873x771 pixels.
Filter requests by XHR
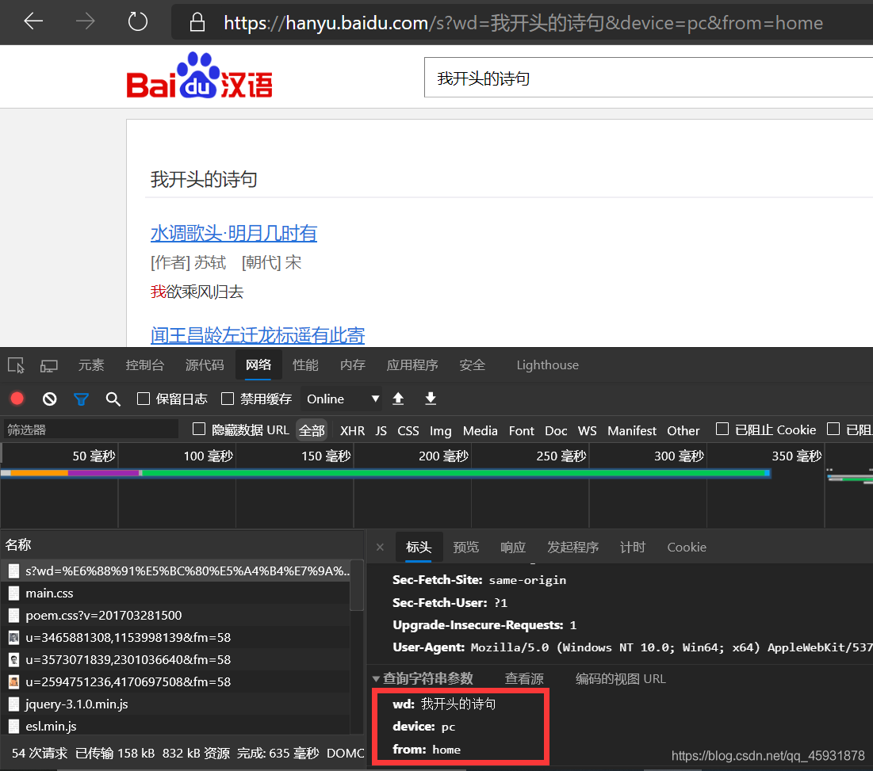(352, 430)
